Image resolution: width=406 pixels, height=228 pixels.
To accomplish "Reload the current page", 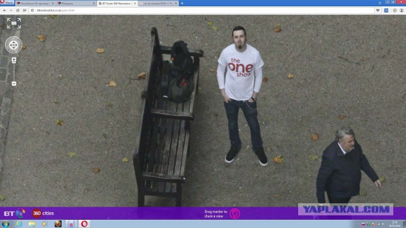I will (x=18, y=10).
